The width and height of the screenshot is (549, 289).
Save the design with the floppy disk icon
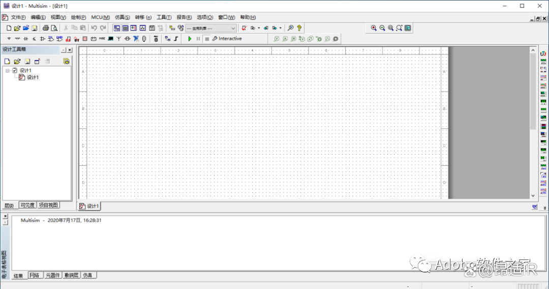[x=35, y=28]
